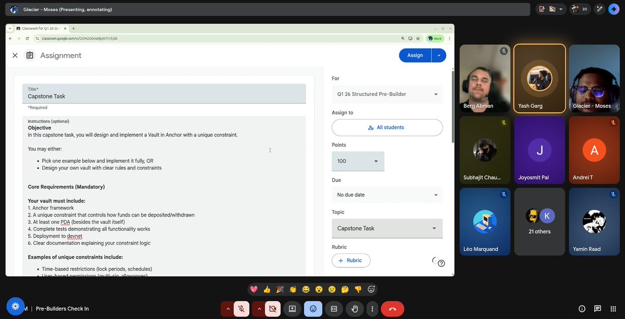The image size is (625, 319).
Task: Click the zoom magnifier icon in address bar
Action: tap(403, 39)
